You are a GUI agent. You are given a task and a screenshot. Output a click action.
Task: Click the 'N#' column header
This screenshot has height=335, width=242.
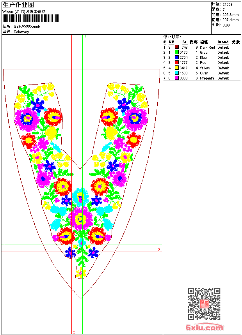pyautogui.click(x=171, y=42)
